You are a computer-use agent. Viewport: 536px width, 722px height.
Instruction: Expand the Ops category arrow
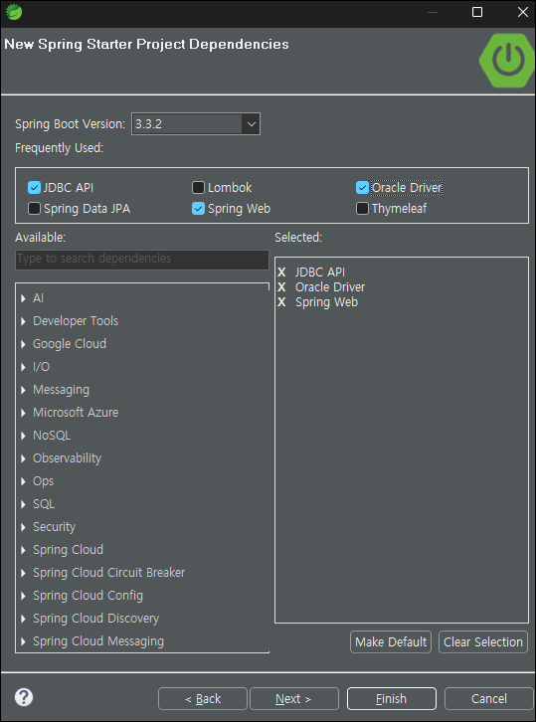[x=23, y=481]
